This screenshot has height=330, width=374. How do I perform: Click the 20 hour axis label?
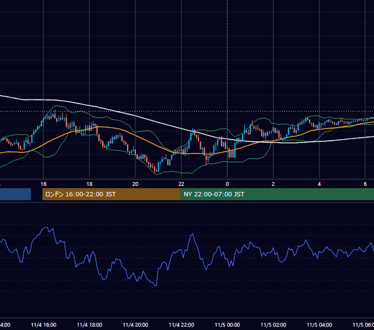pos(135,184)
